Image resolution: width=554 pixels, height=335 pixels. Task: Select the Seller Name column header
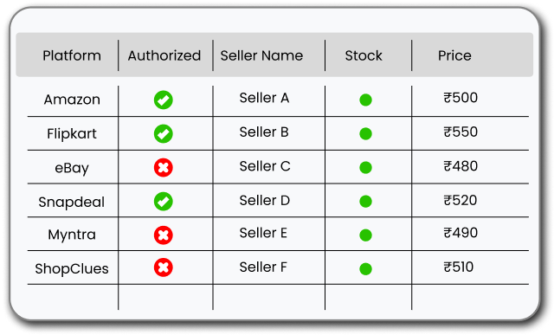click(261, 55)
